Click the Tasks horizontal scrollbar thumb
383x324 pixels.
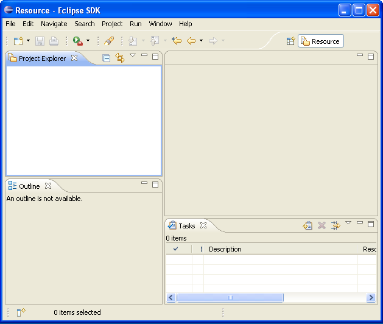coord(230,298)
